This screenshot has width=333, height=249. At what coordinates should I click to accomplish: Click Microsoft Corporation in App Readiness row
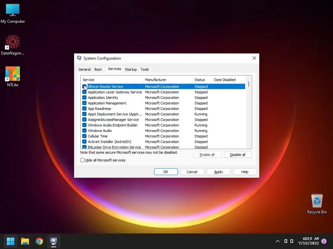(162, 109)
